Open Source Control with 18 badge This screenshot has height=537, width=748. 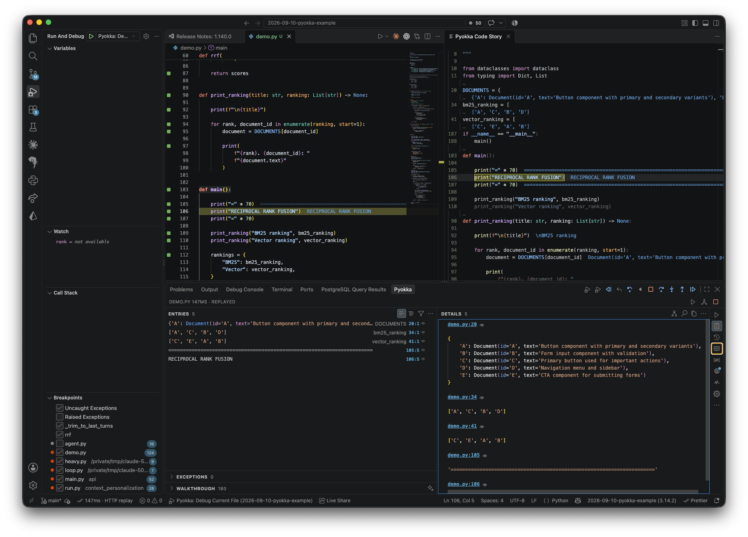click(33, 74)
